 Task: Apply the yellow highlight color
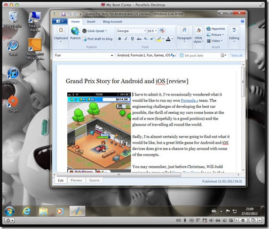tap(159, 39)
